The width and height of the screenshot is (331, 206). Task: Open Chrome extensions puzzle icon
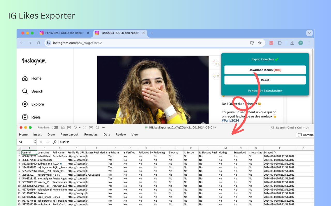[280, 43]
